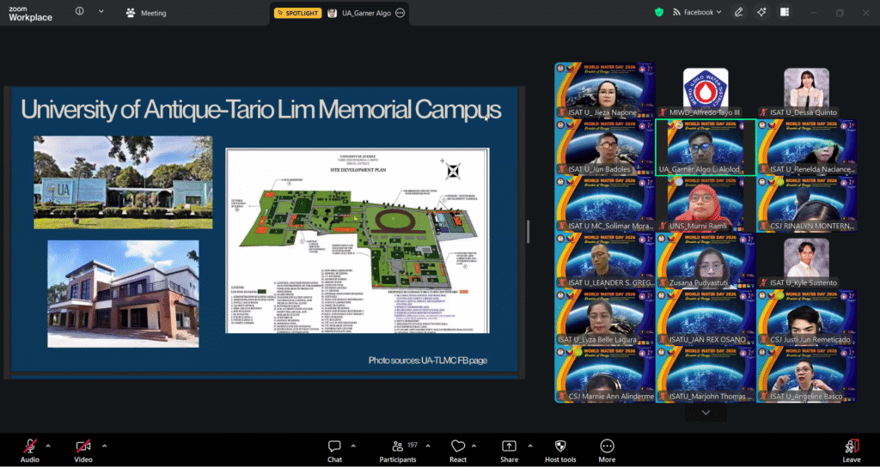Expand Video options caret
The image size is (880, 467).
[x=104, y=446]
